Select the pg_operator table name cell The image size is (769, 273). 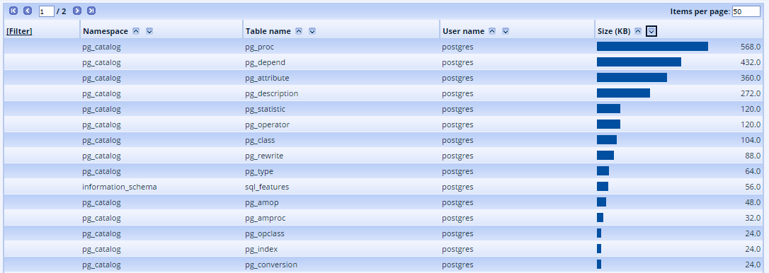pyautogui.click(x=267, y=124)
